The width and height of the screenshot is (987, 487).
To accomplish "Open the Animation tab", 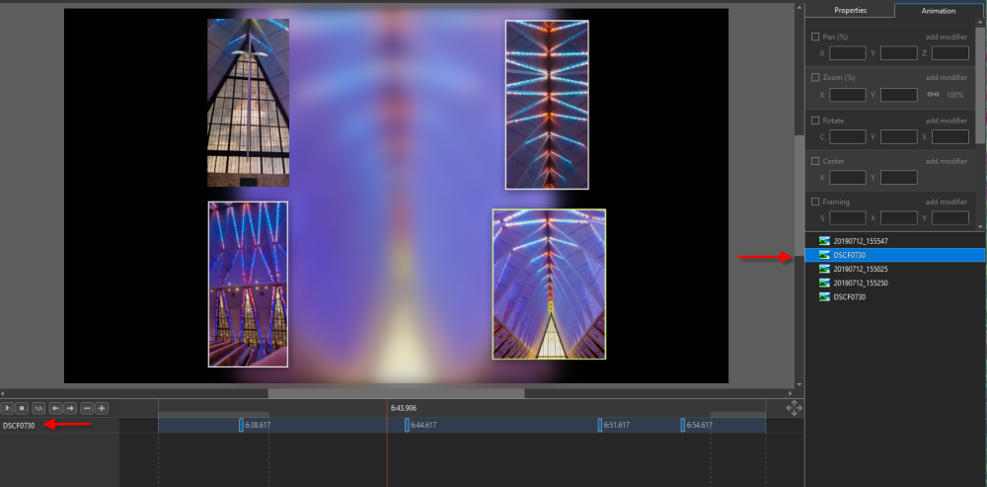I will pyautogui.click(x=939, y=10).
